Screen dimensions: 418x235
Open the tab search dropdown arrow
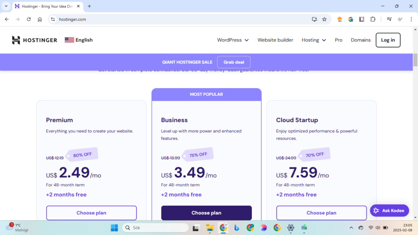pos(6,6)
